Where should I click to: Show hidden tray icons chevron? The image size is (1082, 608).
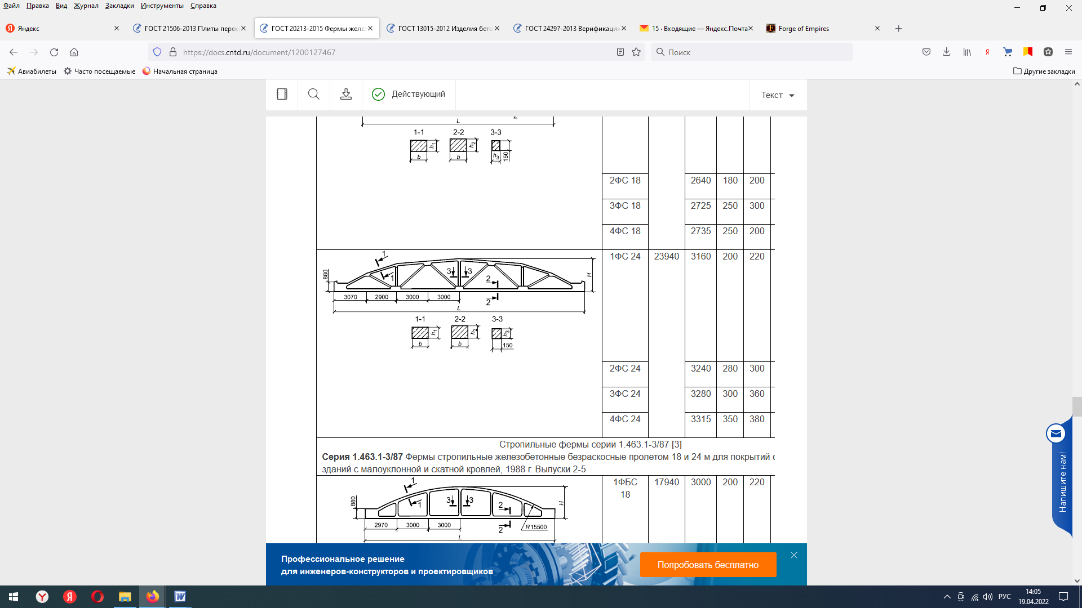[947, 597]
